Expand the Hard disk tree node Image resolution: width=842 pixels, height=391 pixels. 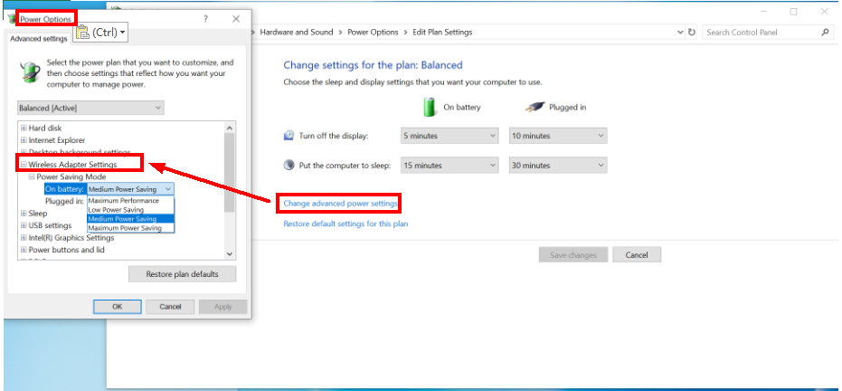click(24, 128)
